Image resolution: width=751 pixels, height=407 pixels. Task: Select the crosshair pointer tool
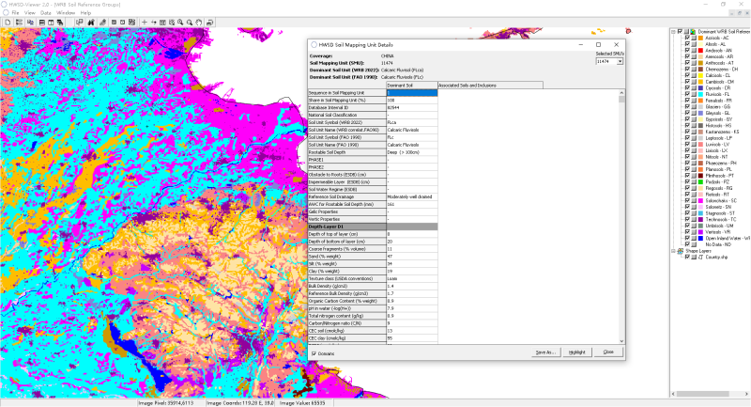coord(145,23)
